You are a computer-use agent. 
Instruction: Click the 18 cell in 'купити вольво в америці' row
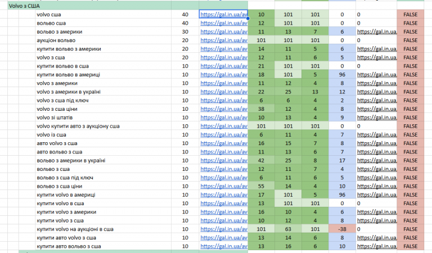(x=261, y=75)
